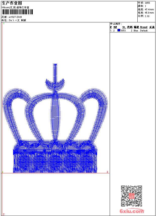Select the file name xt1927.EMB
This screenshot has width=156, height=216.
(x=15, y=17)
